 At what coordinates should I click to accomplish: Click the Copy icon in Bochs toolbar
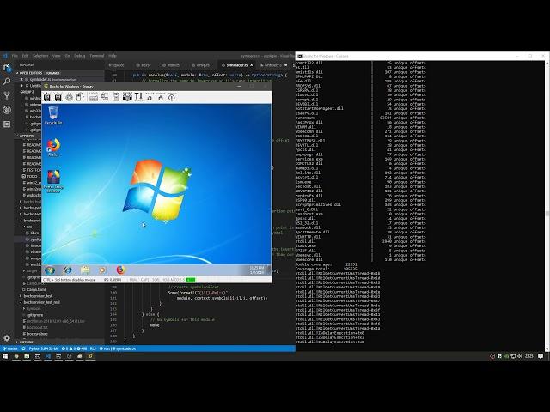tap(105, 97)
